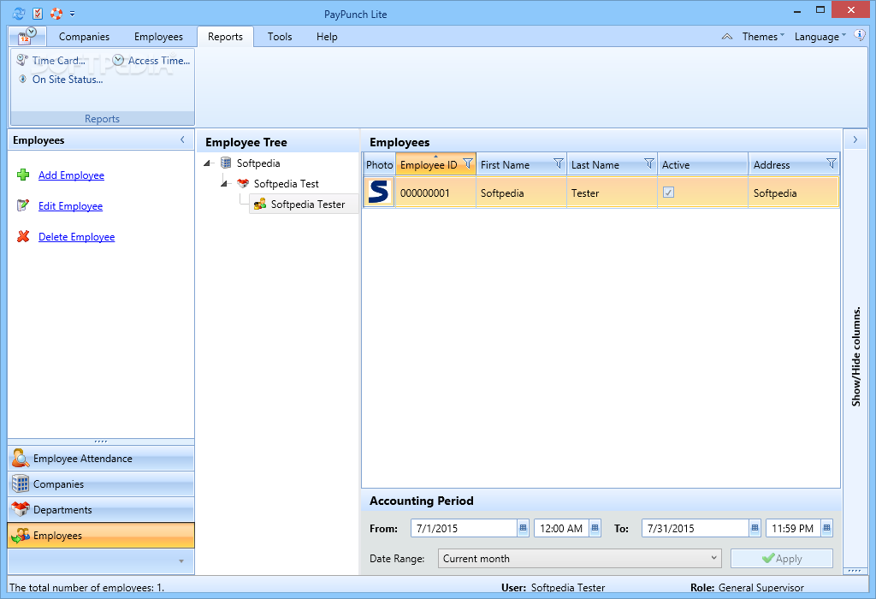Open the Employee ID column filter
Image resolution: width=876 pixels, height=599 pixels.
coord(468,163)
